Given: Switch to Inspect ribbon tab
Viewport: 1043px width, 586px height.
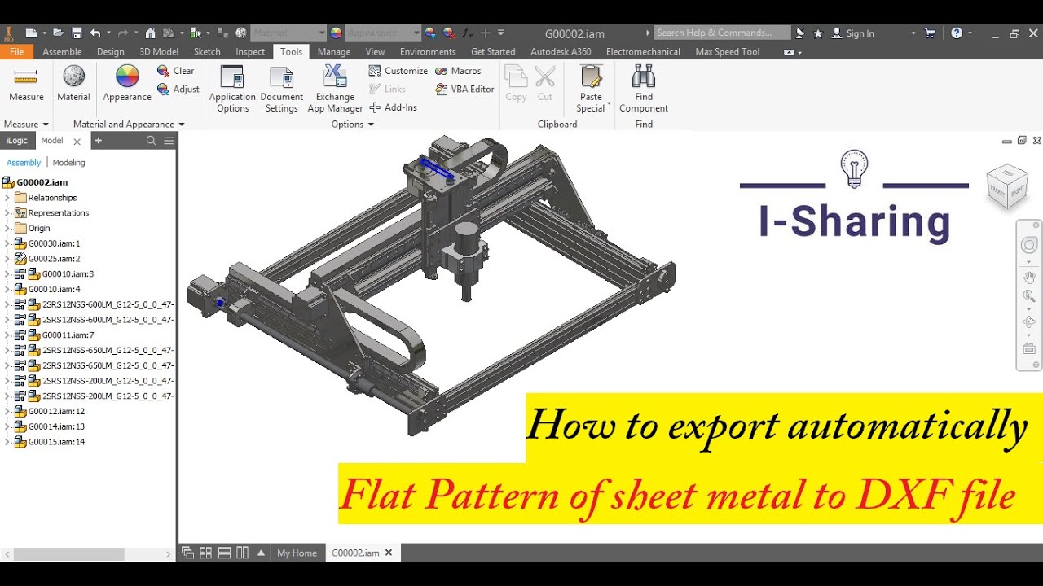Looking at the screenshot, I should point(250,51).
